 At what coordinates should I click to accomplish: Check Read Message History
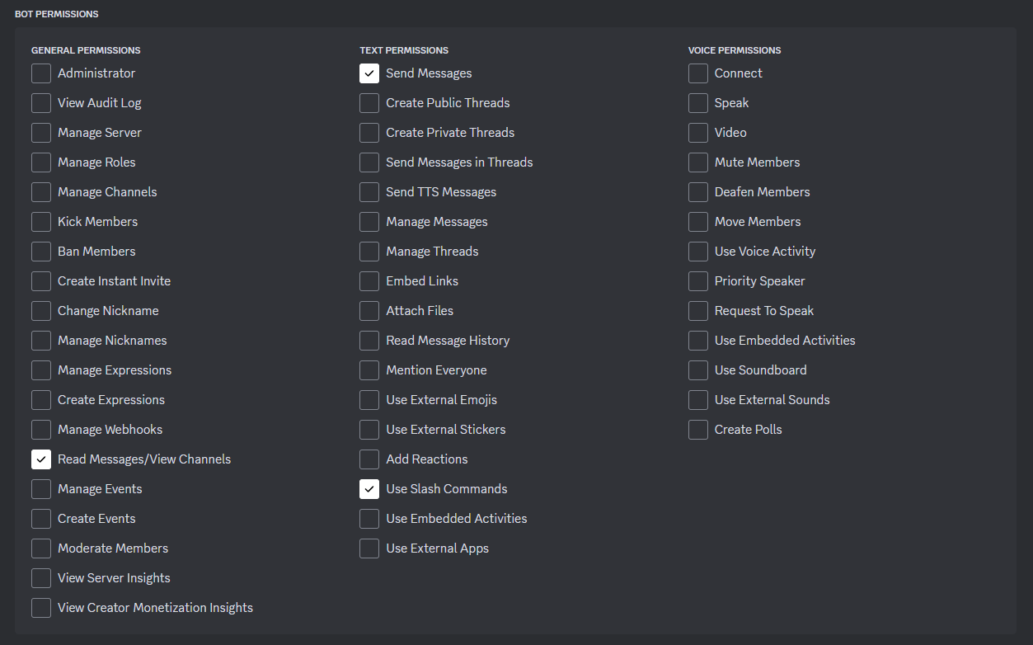pos(369,341)
